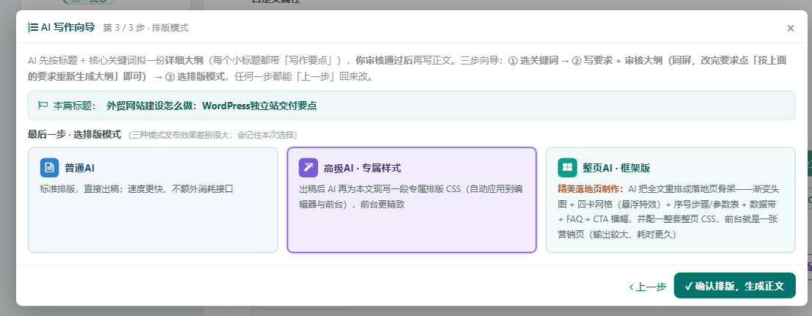This screenshot has width=812, height=316.
Task: Click the flag icon before 本篇标题
Action: (43, 106)
